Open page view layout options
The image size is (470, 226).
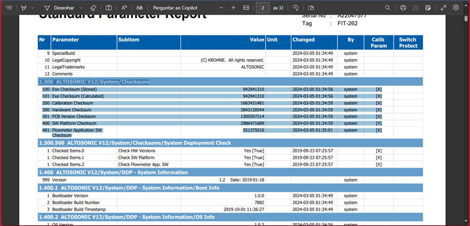click(311, 8)
